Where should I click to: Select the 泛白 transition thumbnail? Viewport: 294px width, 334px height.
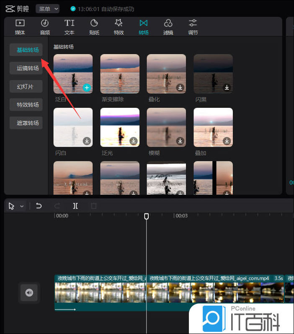click(x=73, y=74)
